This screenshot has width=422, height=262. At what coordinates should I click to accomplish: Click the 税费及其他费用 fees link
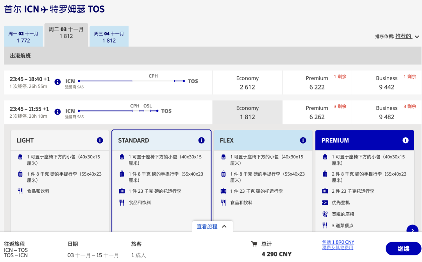[x=337, y=248]
